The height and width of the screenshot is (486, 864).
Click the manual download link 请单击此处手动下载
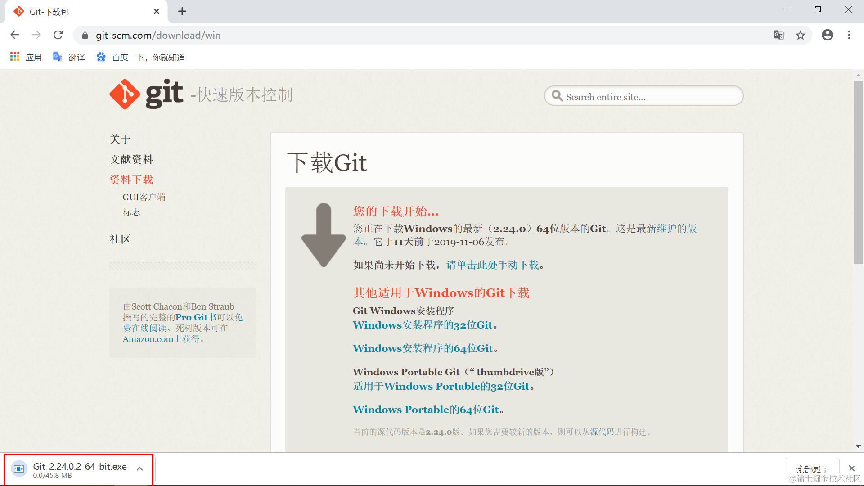tap(492, 265)
